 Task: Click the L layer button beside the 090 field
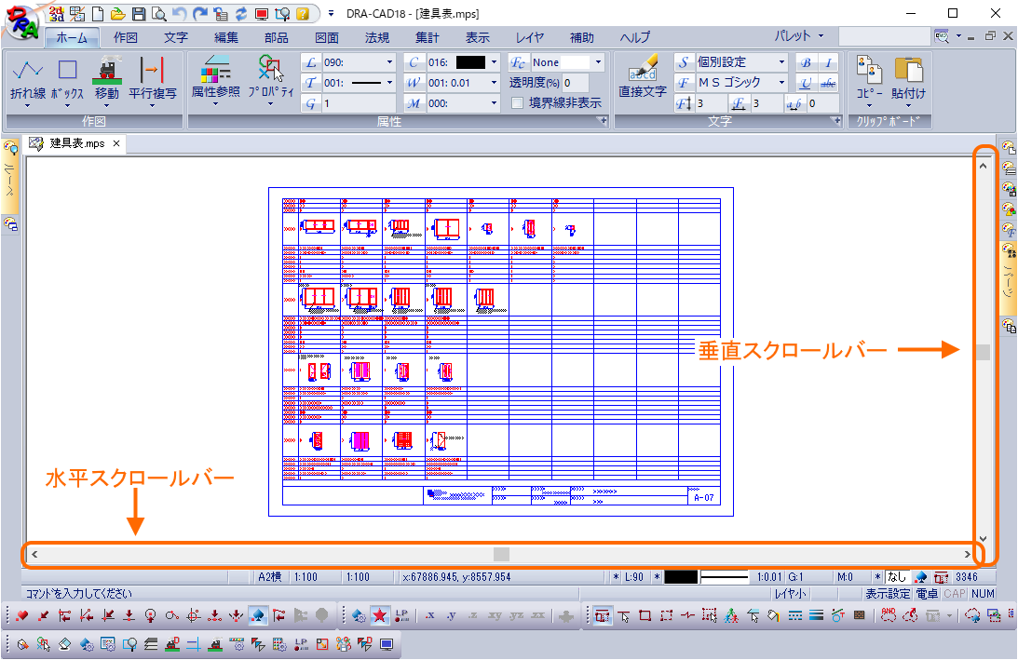[311, 62]
